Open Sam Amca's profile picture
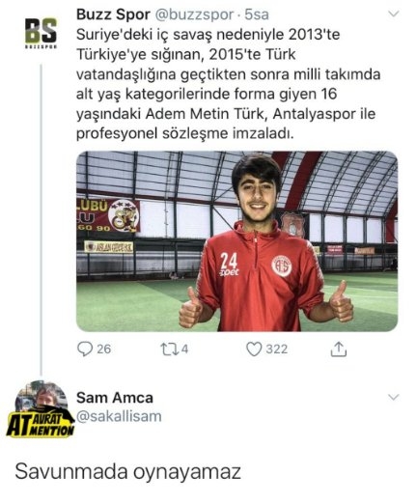This screenshot has height=503, width=416. point(41,408)
